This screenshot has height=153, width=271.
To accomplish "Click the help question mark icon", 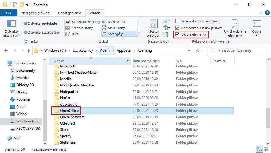I will [x=267, y=13].
